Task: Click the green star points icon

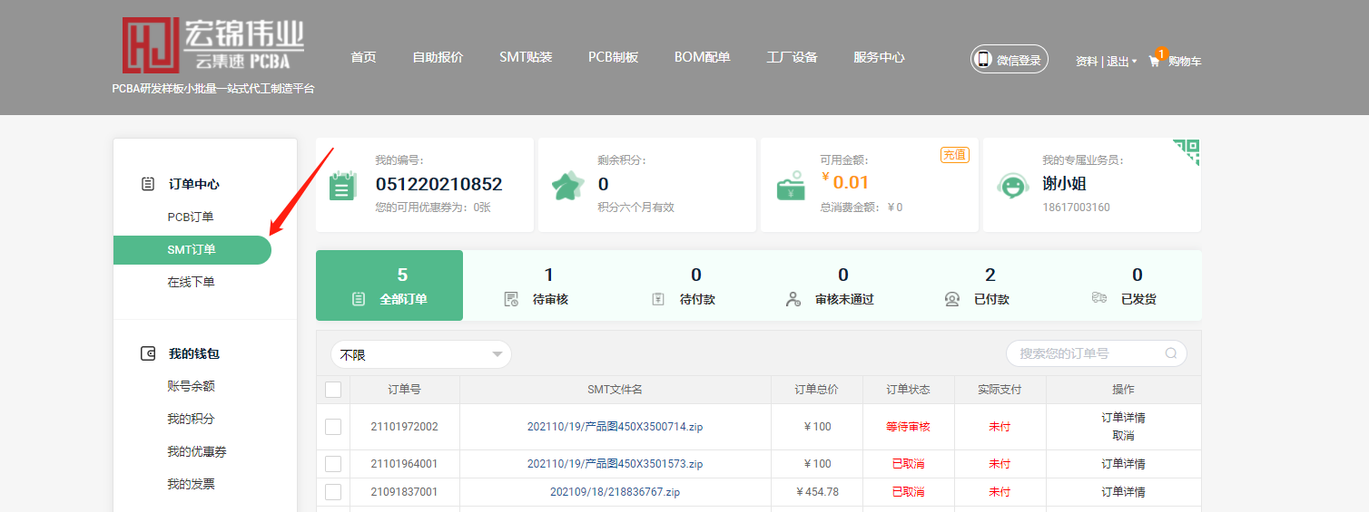Action: tap(568, 186)
